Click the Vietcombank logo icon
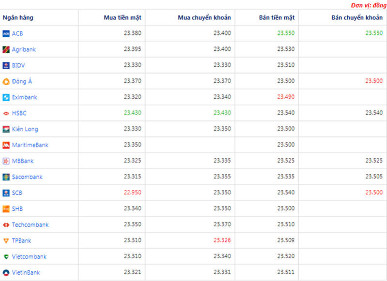387x281 pixels. [x=6, y=257]
